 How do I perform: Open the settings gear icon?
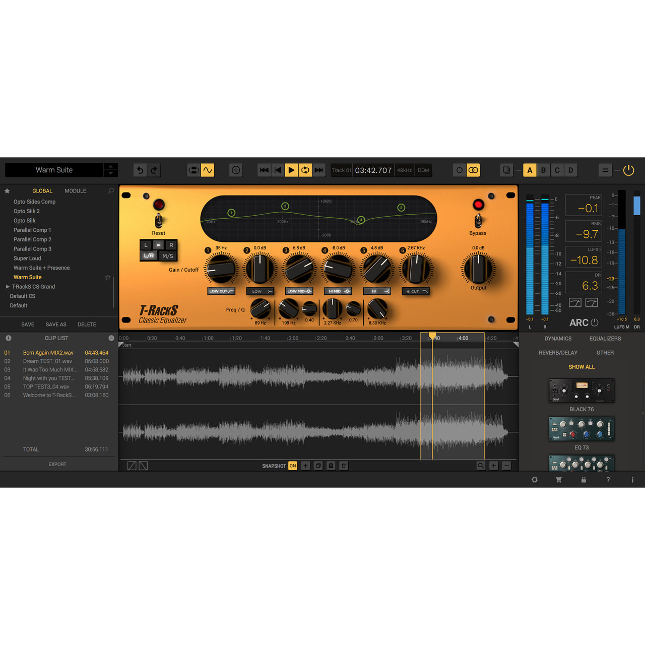coord(534,480)
